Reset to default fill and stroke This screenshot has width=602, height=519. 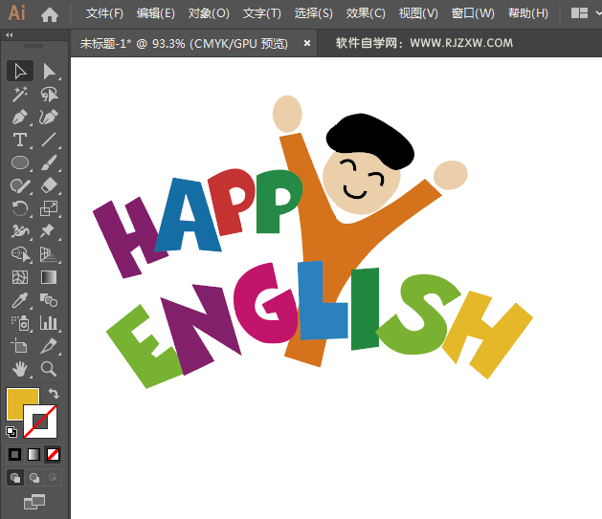11,432
